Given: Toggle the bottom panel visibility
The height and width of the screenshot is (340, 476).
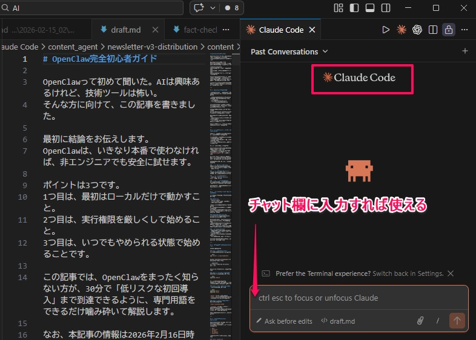Looking at the screenshot, I should coord(370,8).
